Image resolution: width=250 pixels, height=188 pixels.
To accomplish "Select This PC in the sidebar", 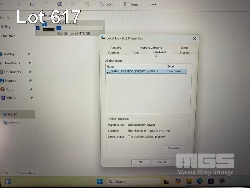I will pos(17,114).
